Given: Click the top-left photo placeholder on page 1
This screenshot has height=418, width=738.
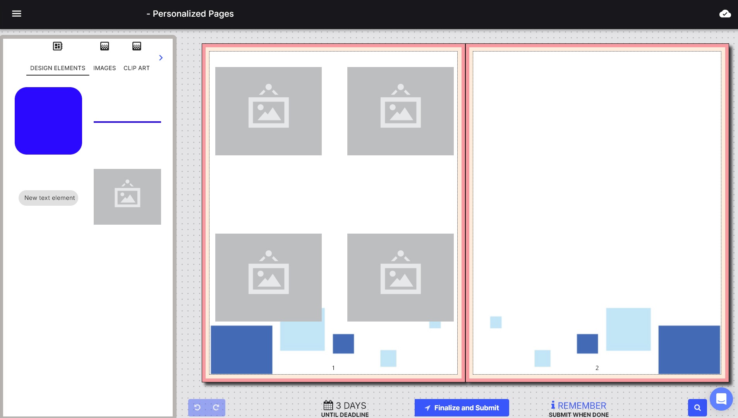Looking at the screenshot, I should [x=268, y=111].
